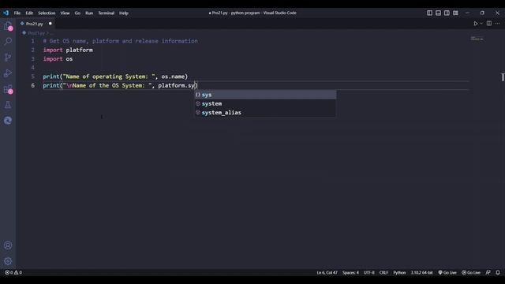Close the unsaved Pro21.py tab dot
505x284 pixels.
(50, 24)
